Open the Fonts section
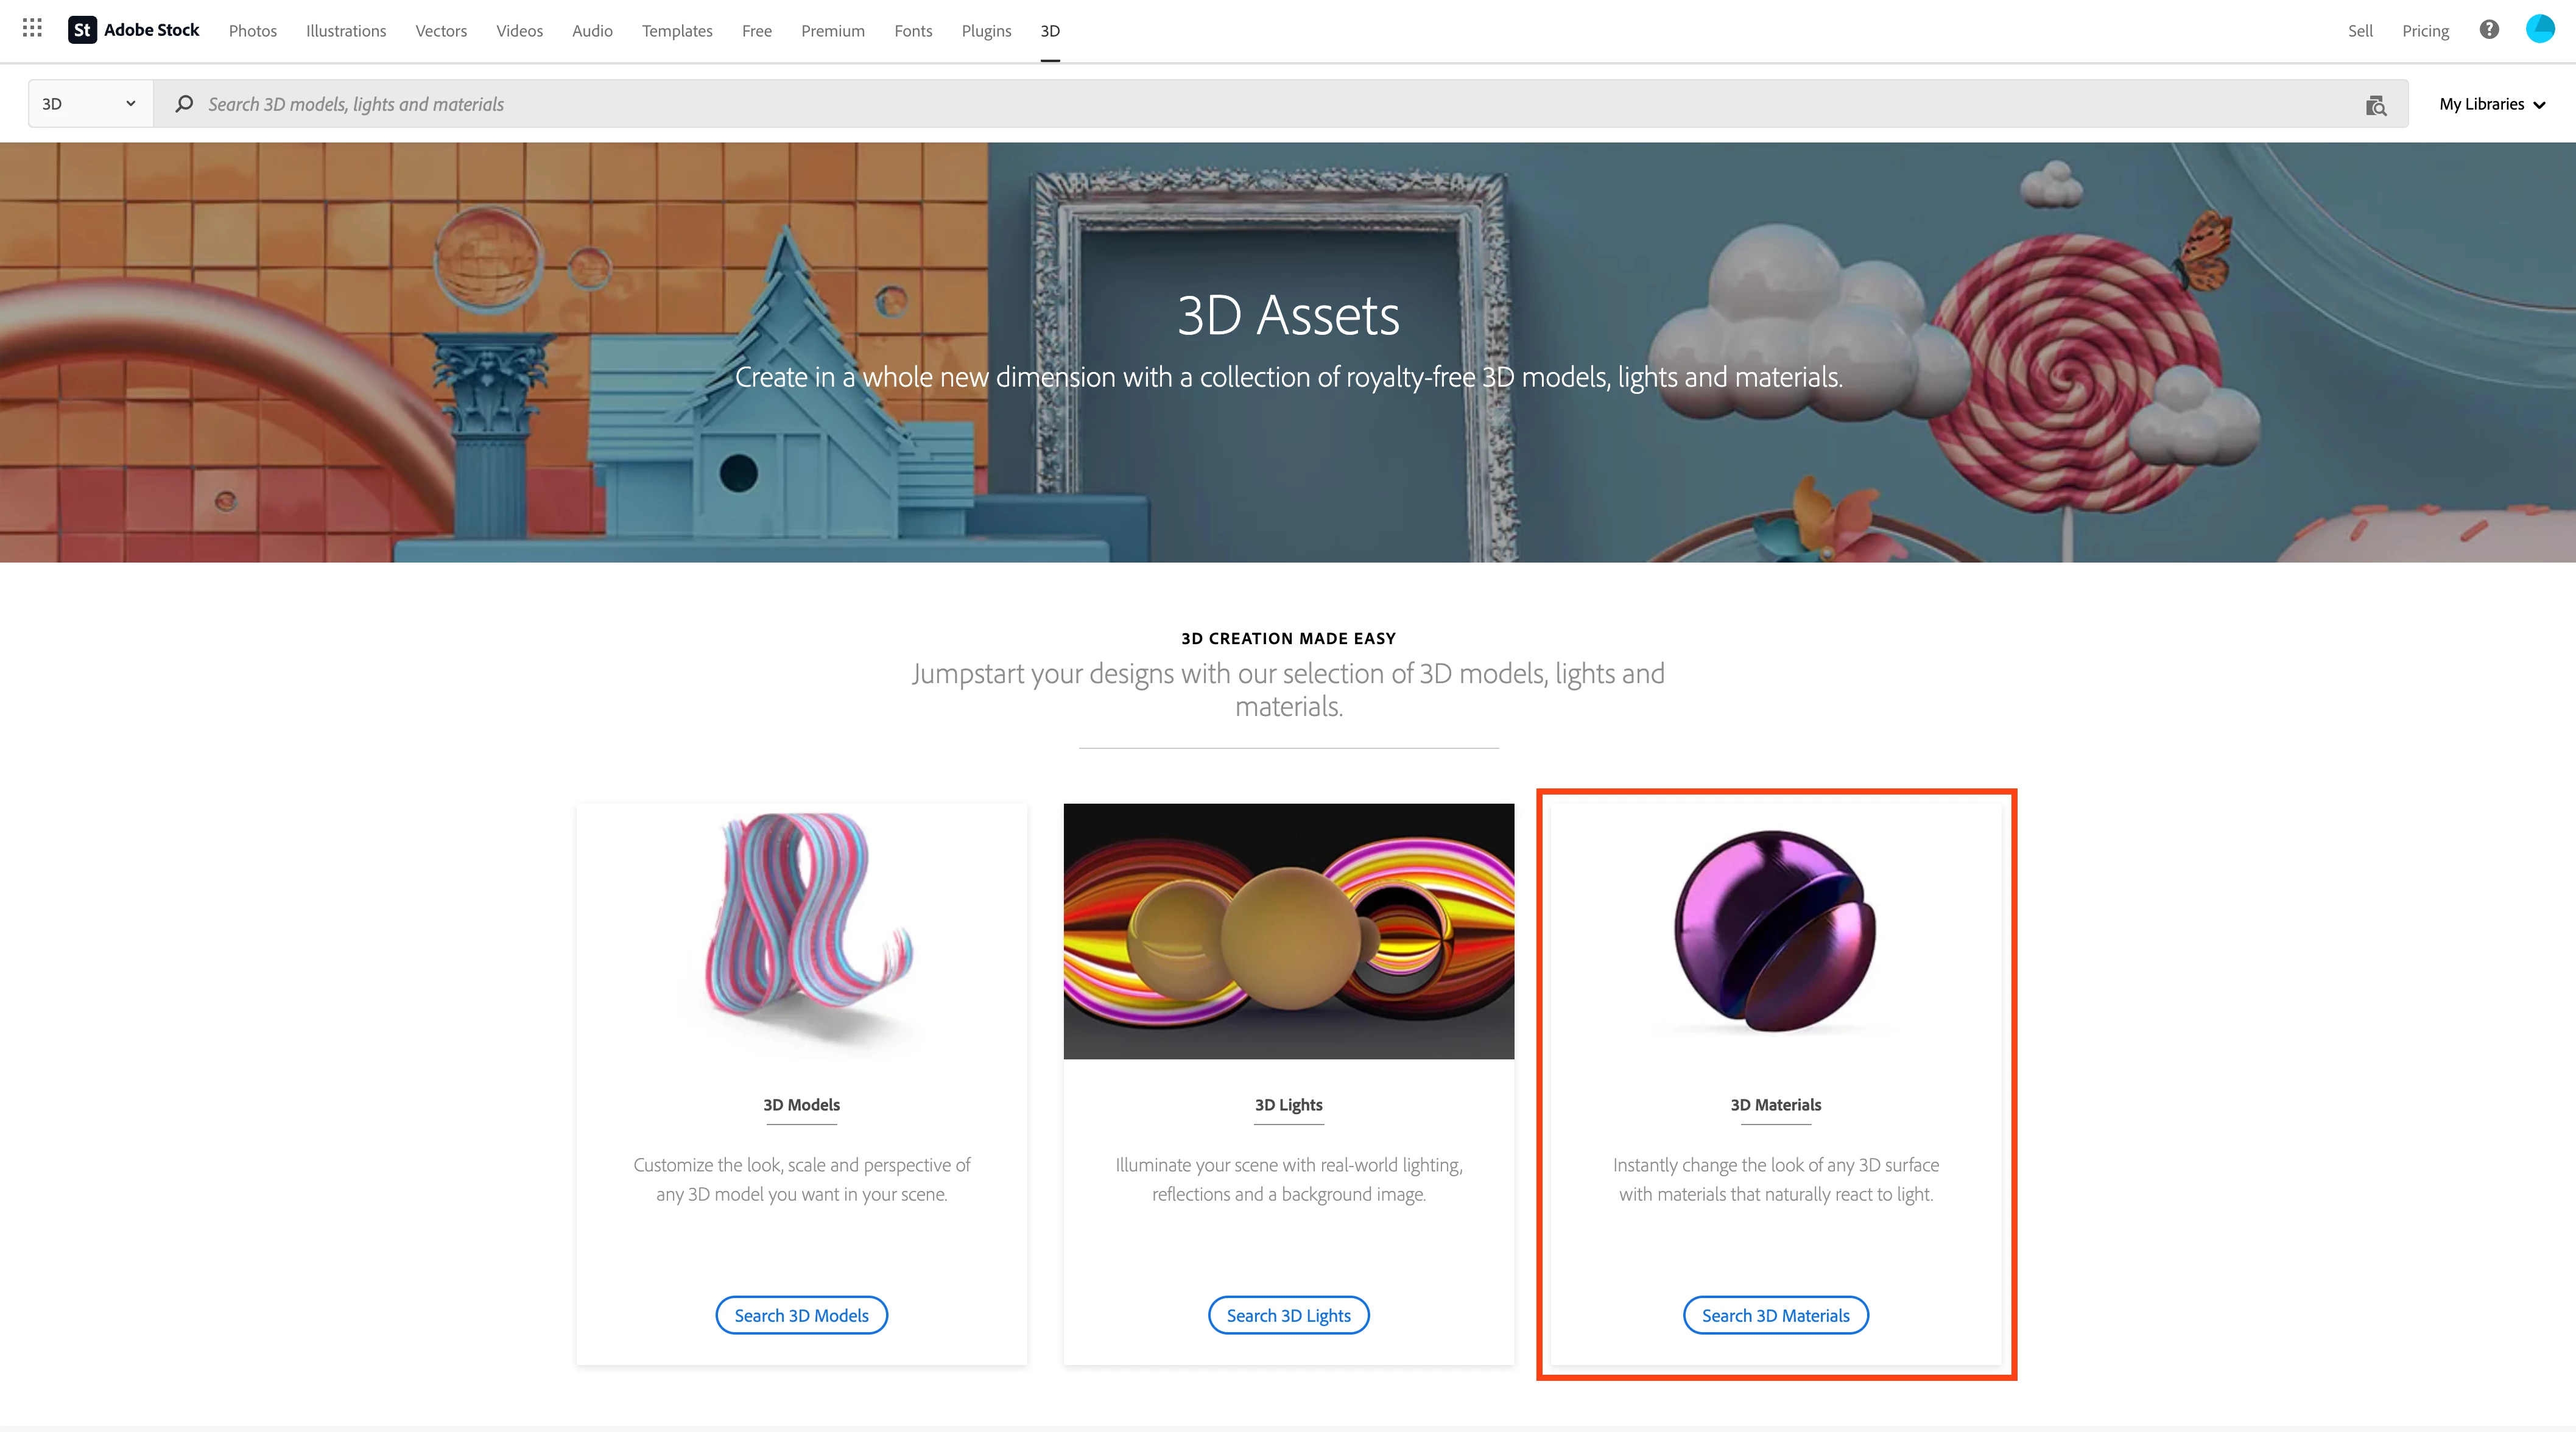2576x1432 pixels. click(x=913, y=31)
